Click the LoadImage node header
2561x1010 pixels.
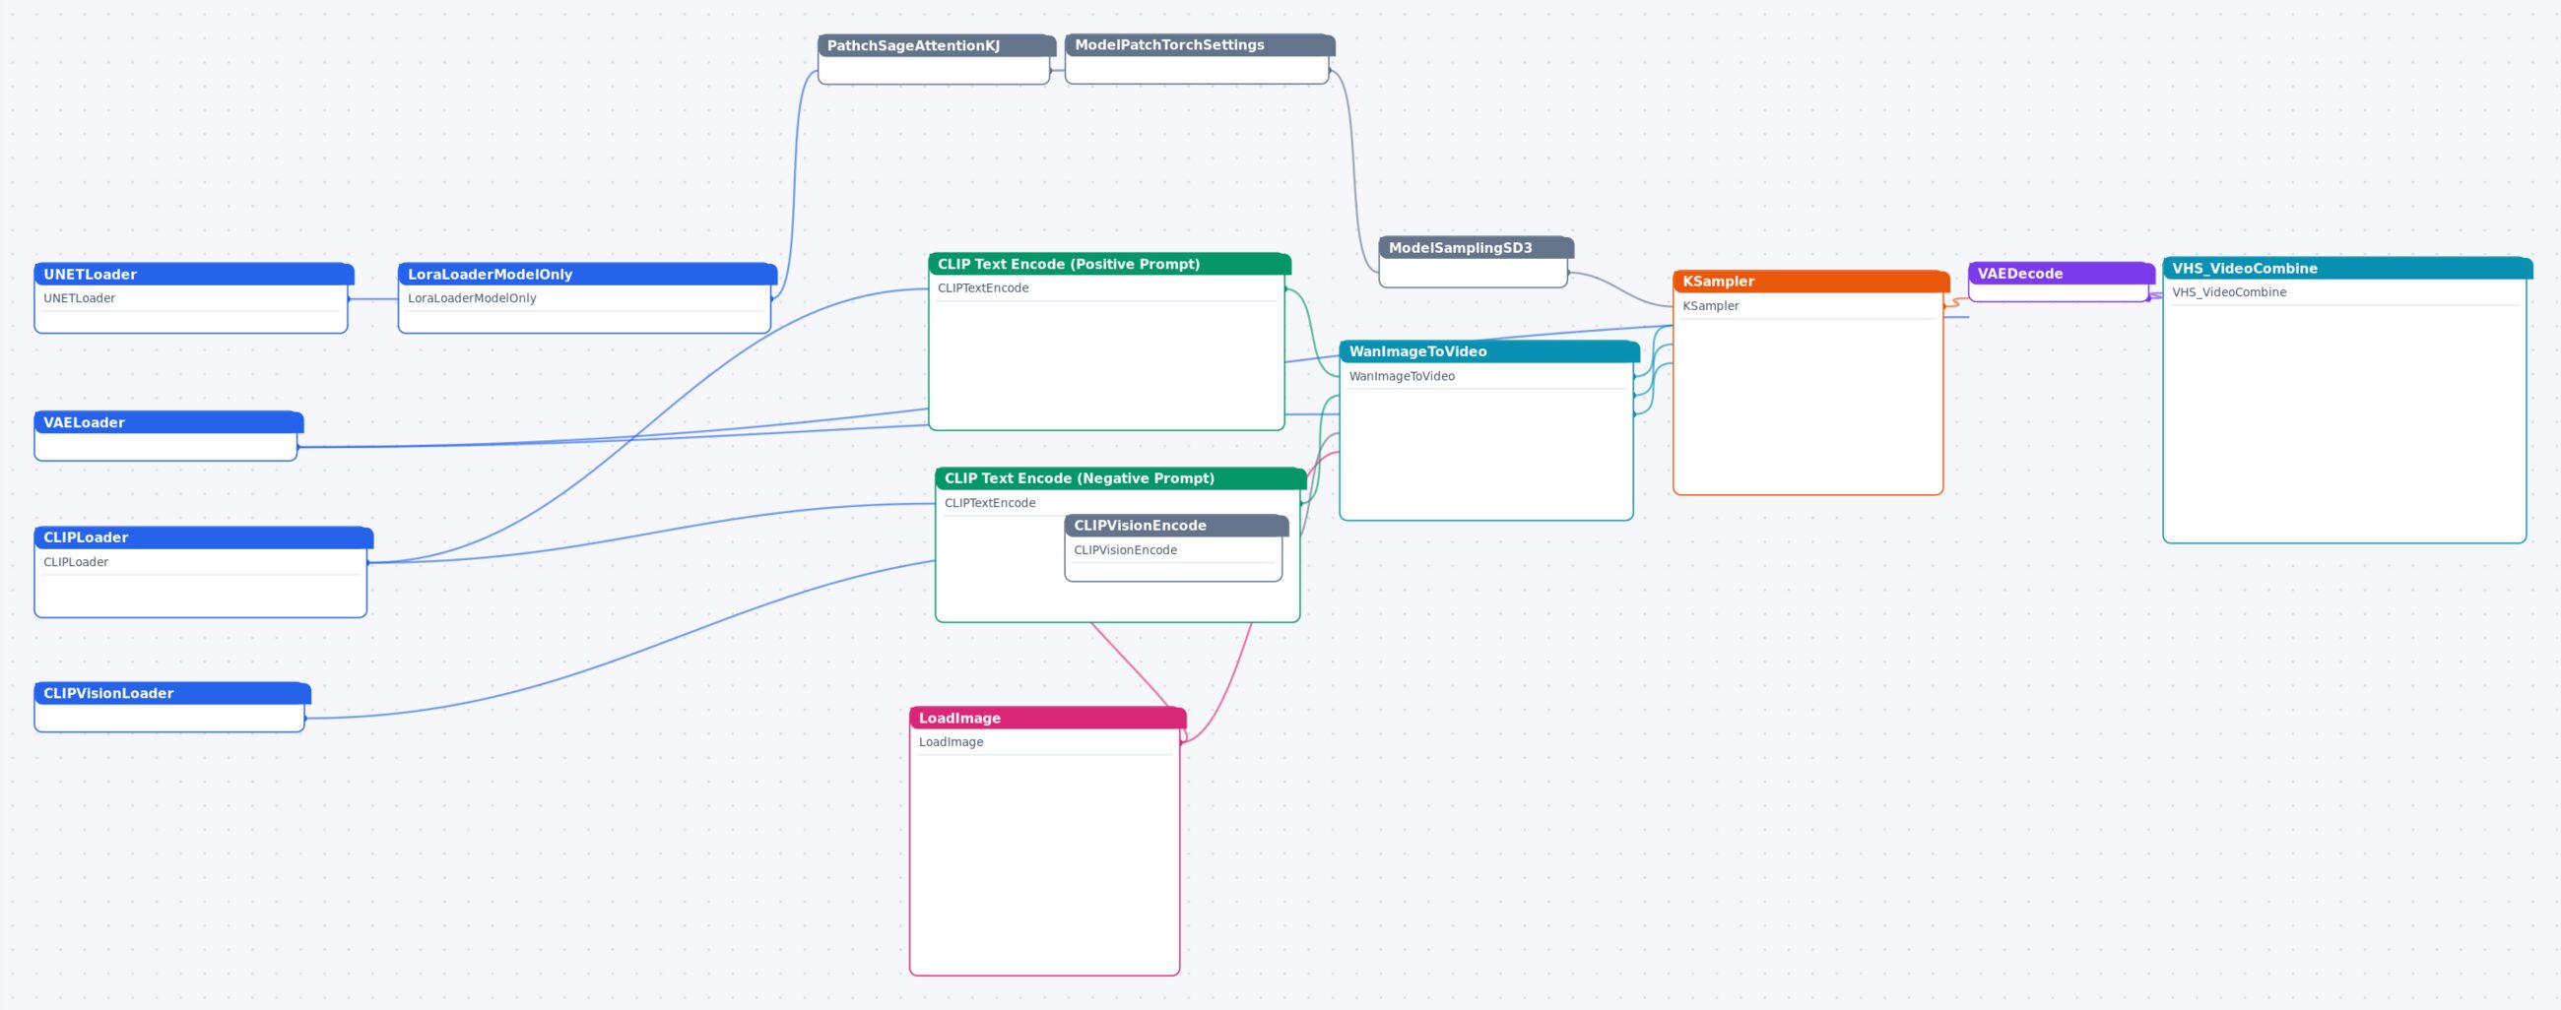pyautogui.click(x=1048, y=718)
